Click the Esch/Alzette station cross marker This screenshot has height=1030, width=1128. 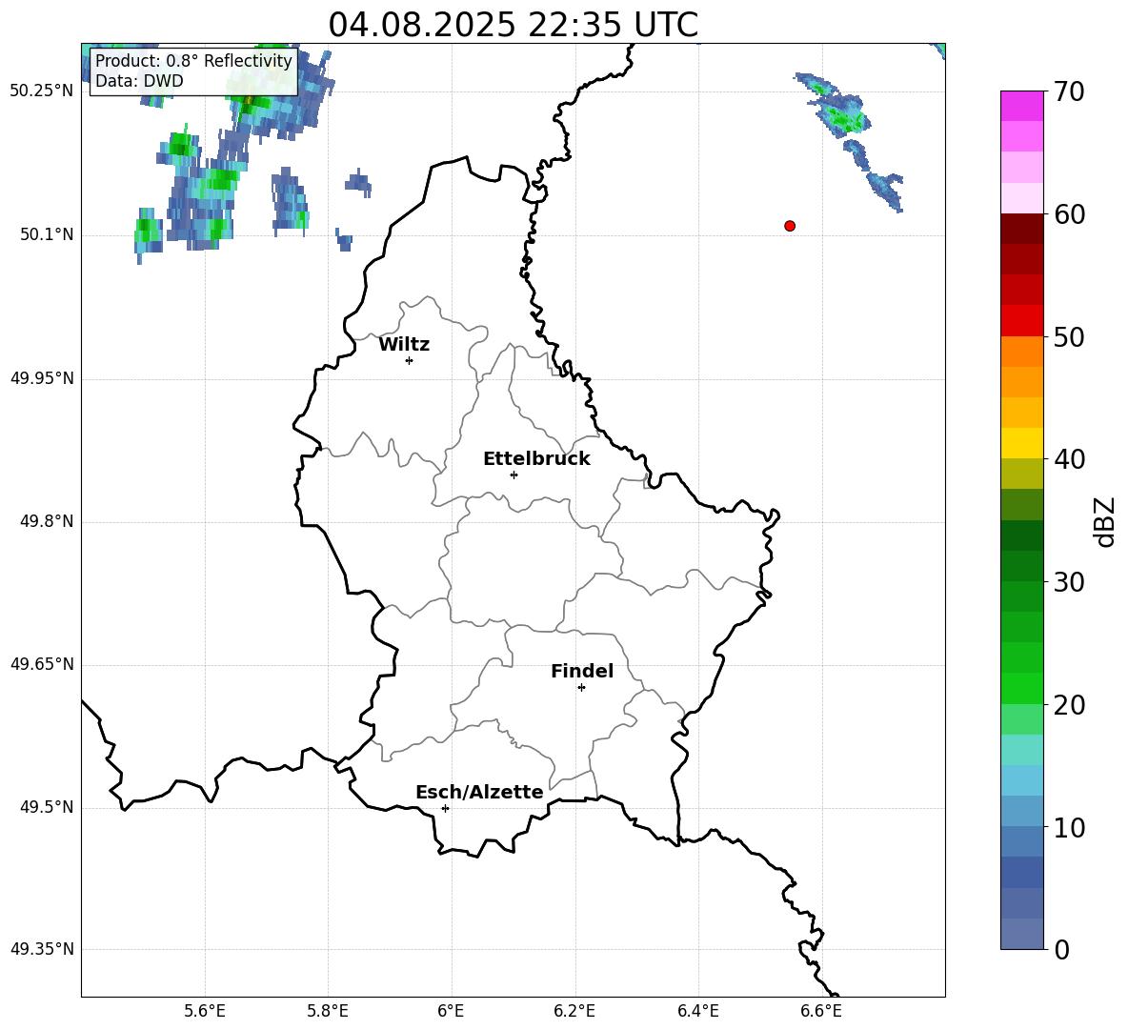[445, 808]
